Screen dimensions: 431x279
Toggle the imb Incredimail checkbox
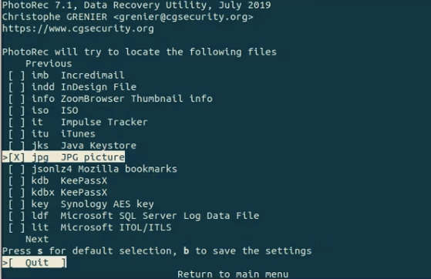tap(16, 76)
